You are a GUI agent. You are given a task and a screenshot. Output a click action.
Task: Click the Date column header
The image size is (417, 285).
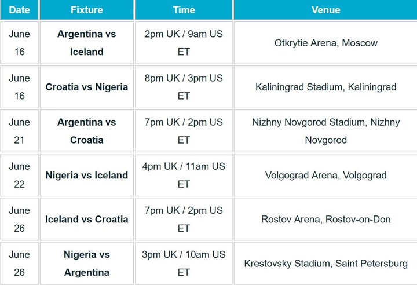pyautogui.click(x=19, y=10)
